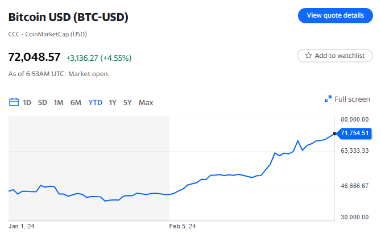Switch chart to 1Y range
The width and height of the screenshot is (381, 242).
click(113, 103)
